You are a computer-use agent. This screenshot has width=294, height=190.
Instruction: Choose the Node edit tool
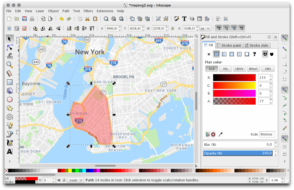pyautogui.click(x=10, y=47)
